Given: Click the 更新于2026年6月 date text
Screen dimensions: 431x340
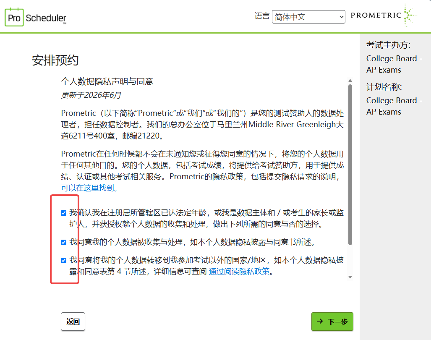Looking at the screenshot, I should coord(91,95).
